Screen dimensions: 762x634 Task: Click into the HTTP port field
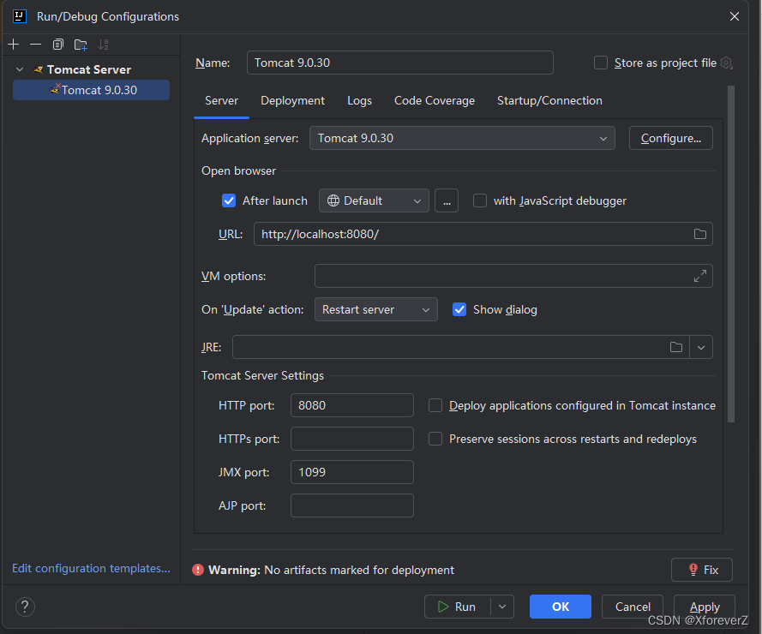point(351,405)
